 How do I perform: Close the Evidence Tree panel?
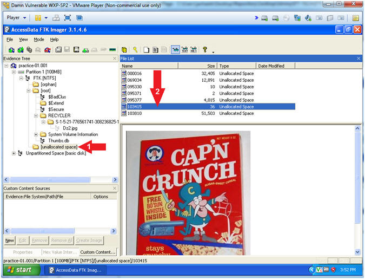click(x=115, y=59)
